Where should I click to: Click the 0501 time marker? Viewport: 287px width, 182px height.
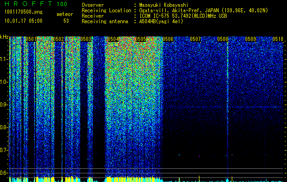(31, 39)
